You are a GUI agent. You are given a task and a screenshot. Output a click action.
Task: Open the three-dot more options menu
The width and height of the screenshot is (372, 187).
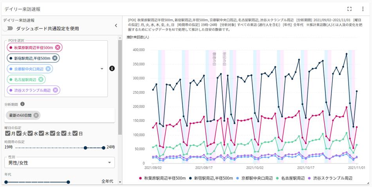[x=363, y=9]
